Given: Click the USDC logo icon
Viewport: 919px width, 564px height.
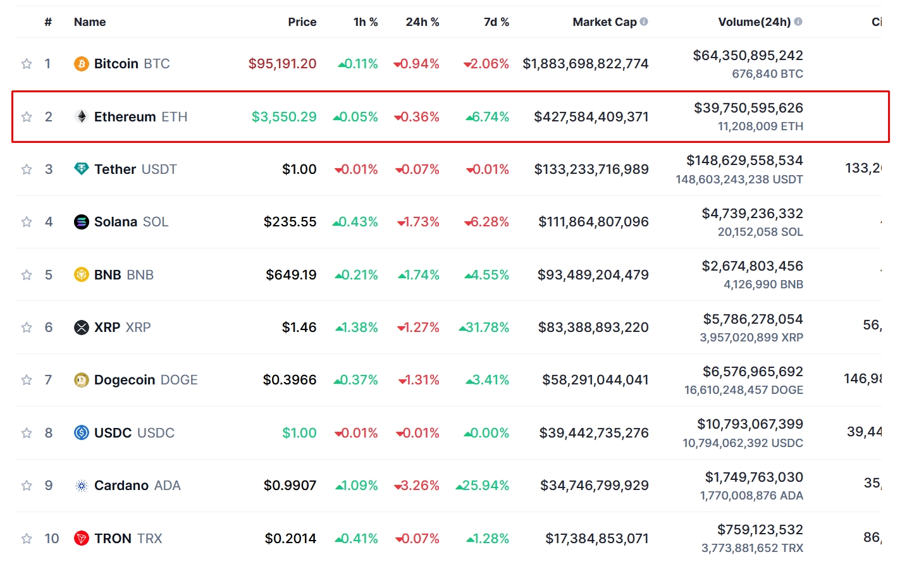Looking at the screenshot, I should 81,432.
